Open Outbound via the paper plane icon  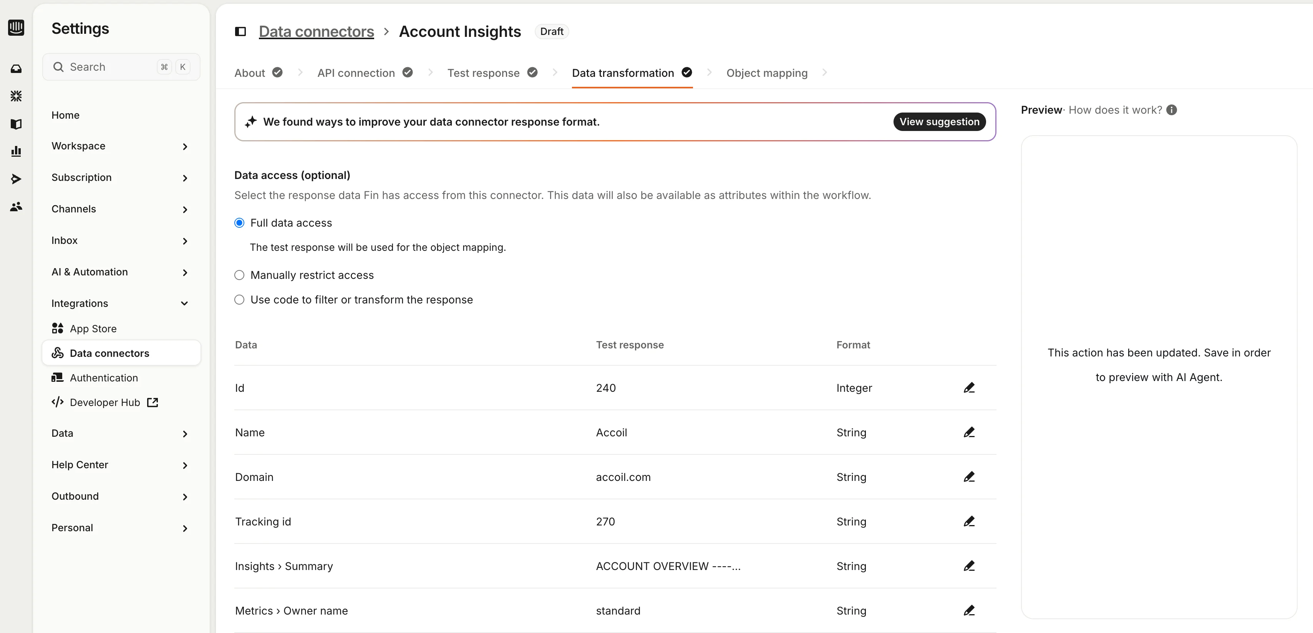pyautogui.click(x=16, y=179)
